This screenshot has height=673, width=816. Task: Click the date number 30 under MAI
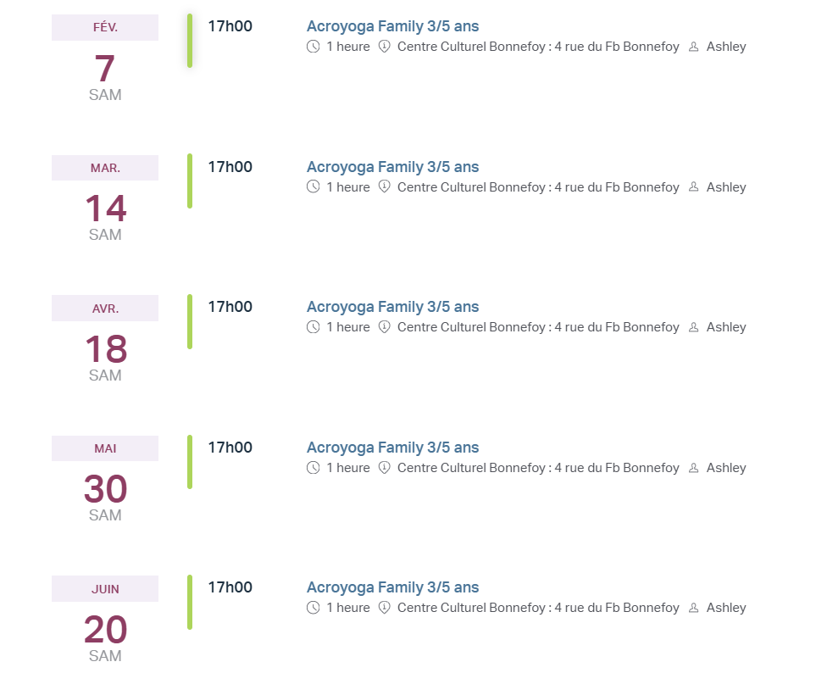pyautogui.click(x=106, y=490)
